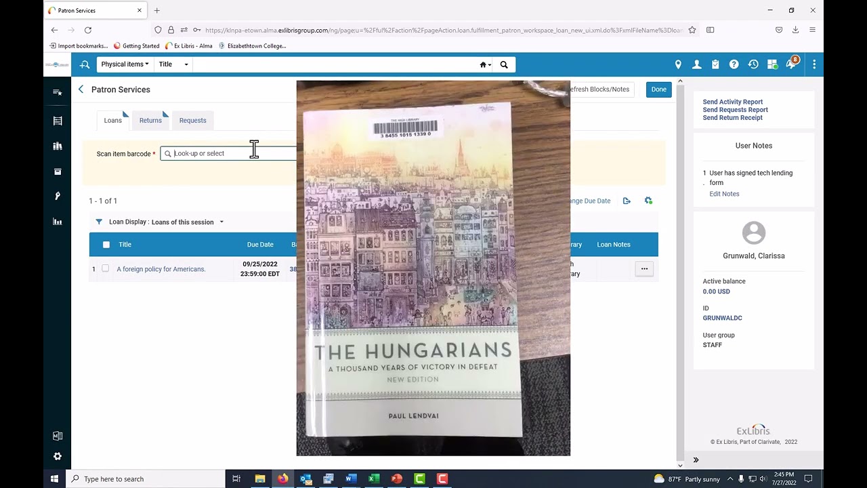Viewport: 867px width, 488px height.
Task: Open PowerPoint from the taskbar
Action: tap(397, 479)
